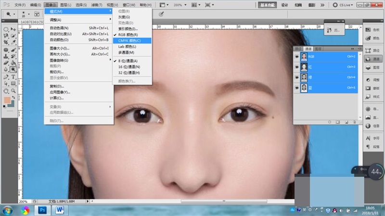Image resolution: width=385 pixels, height=216 pixels.
Task: Switch to the 设计 workspace button
Action: click(x=285, y=5)
